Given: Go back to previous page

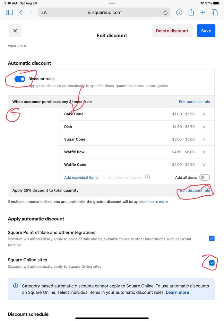Looking at the screenshot, I should [21, 13].
